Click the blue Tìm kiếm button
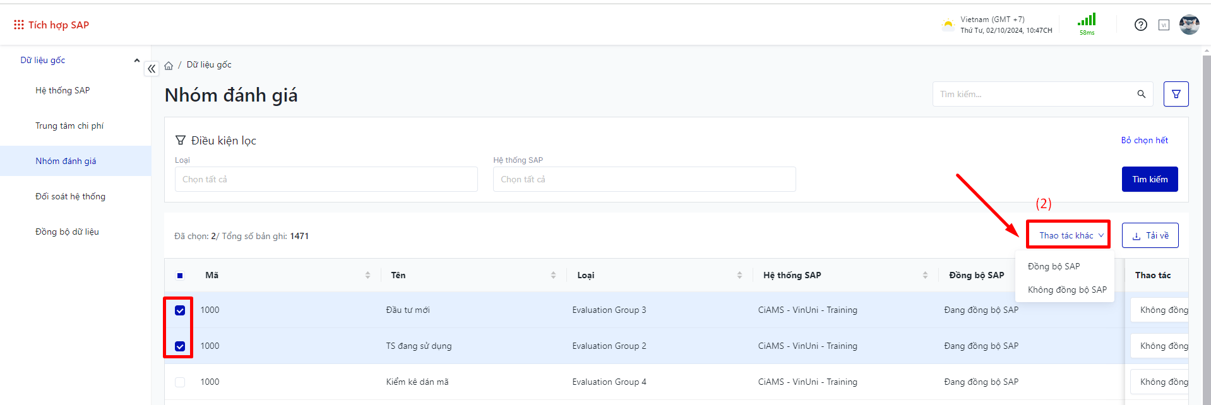1211x405 pixels. (1149, 179)
